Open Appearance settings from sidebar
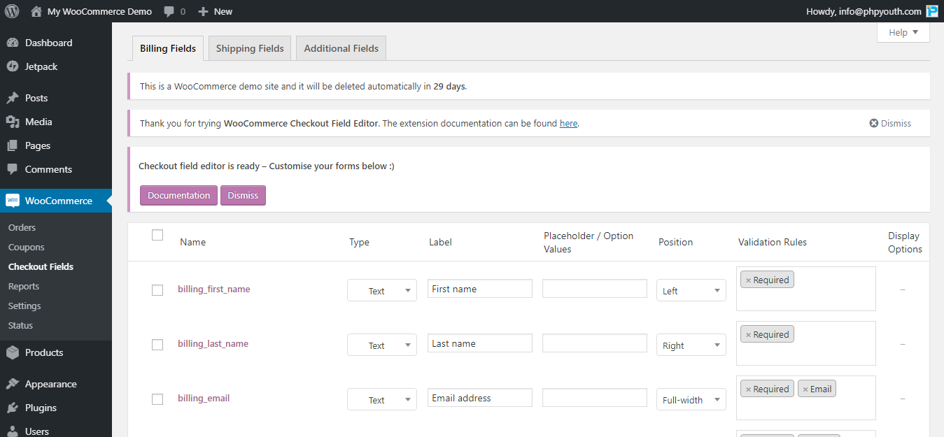 click(52, 383)
